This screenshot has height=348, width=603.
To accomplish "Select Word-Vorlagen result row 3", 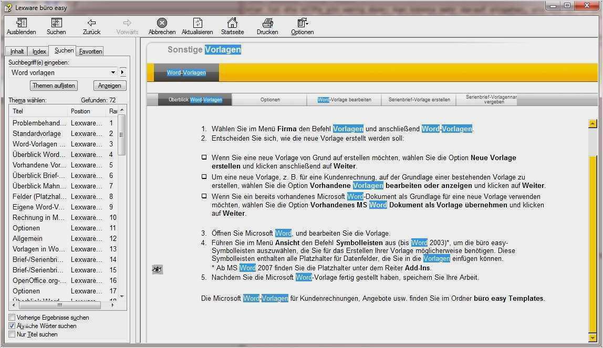I will pos(64,144).
